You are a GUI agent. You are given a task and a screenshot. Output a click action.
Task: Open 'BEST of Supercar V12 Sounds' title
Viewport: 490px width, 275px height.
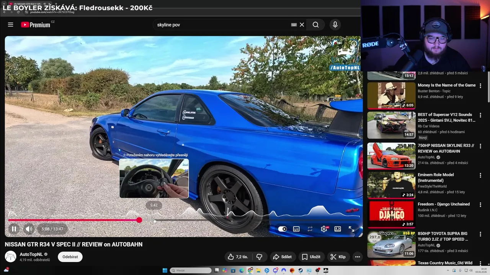[446, 117]
